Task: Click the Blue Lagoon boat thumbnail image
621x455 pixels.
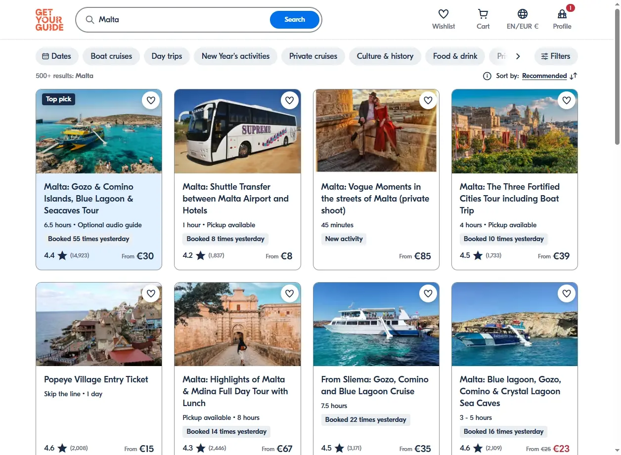Action: pos(99,131)
